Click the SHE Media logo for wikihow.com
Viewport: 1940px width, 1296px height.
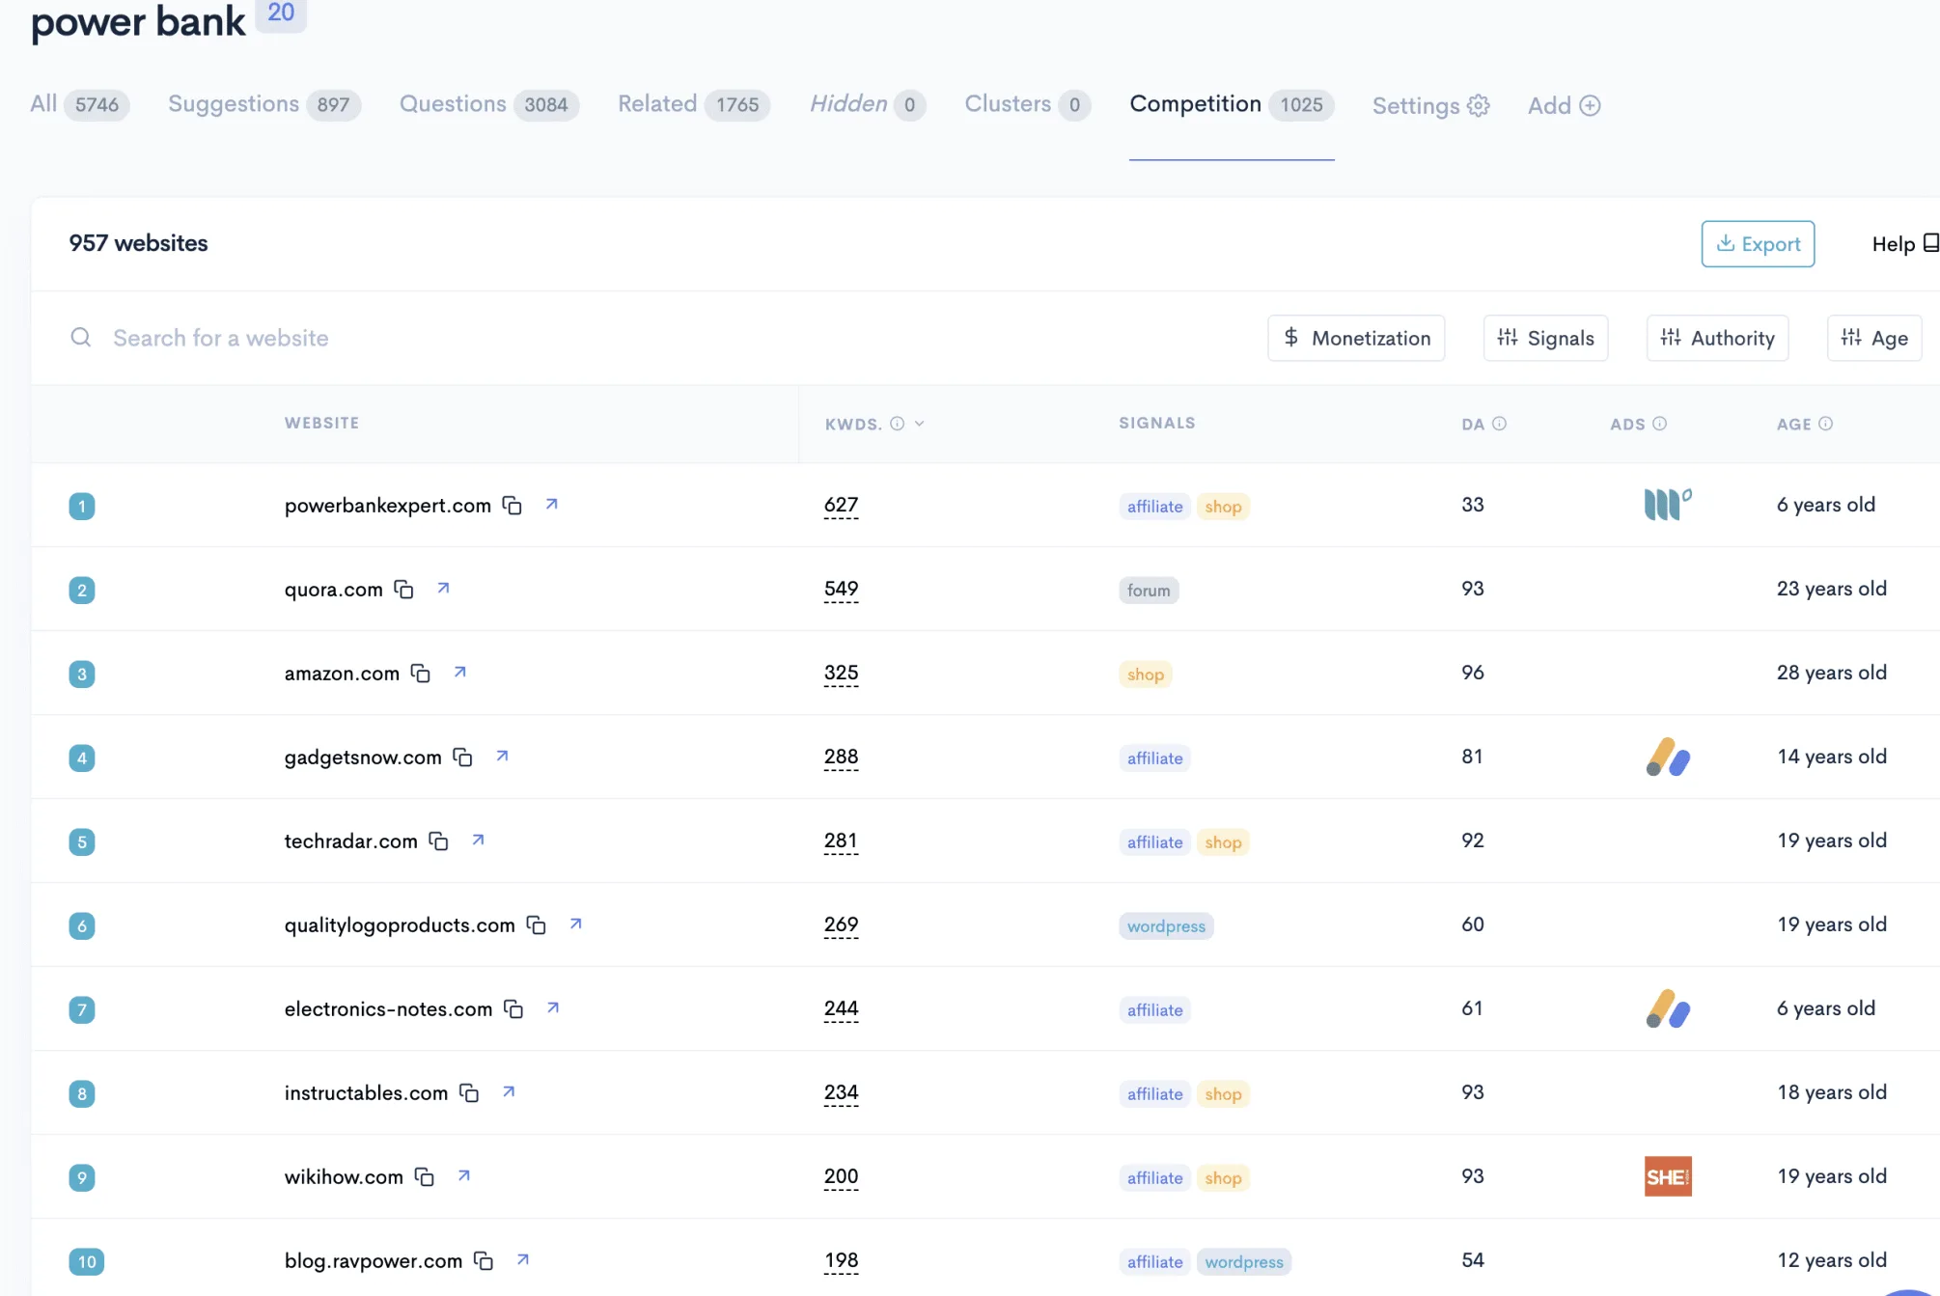point(1668,1176)
